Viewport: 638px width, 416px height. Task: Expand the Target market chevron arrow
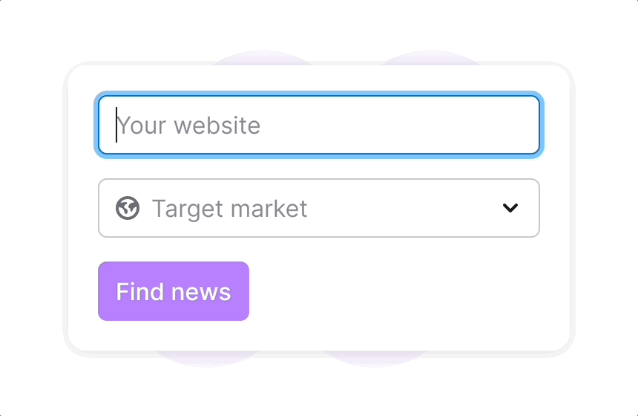click(x=510, y=208)
